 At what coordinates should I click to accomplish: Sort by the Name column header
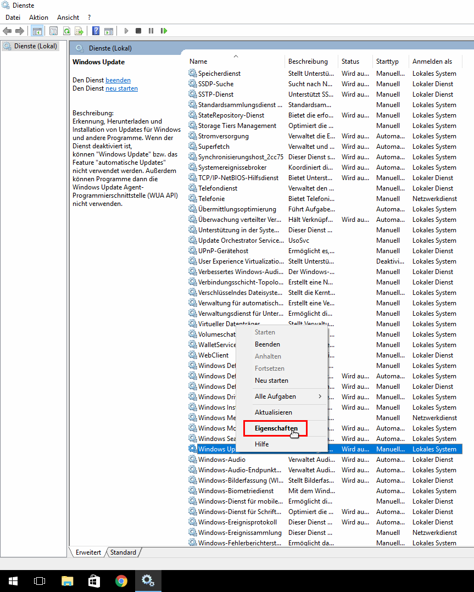point(236,61)
